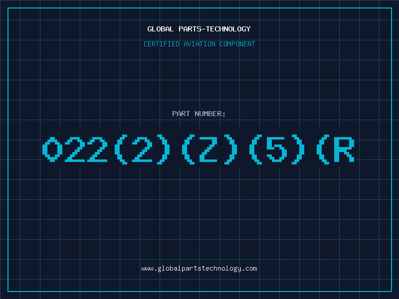Open the www.globalpartstechnology.com link

pyautogui.click(x=199, y=269)
